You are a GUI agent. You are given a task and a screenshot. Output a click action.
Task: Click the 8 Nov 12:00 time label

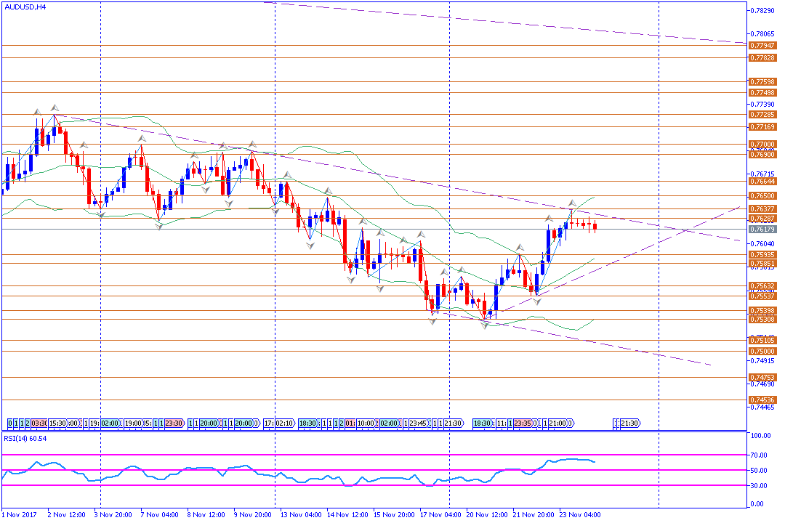tap(206, 515)
